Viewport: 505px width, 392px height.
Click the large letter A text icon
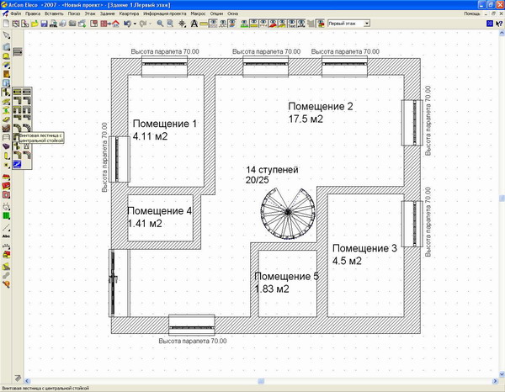pos(194,24)
